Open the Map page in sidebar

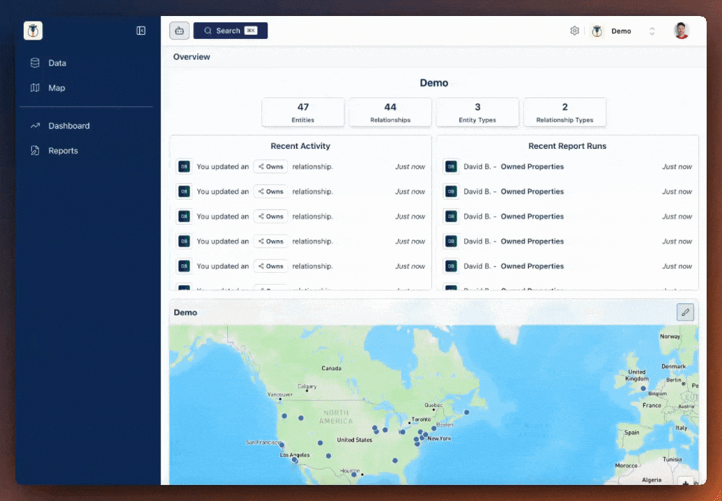[56, 88]
